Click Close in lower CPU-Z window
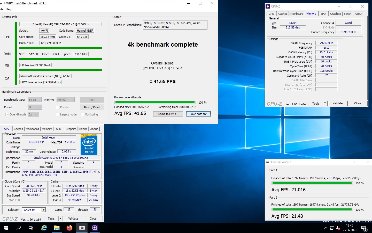The image size is (372, 233). click(x=93, y=219)
